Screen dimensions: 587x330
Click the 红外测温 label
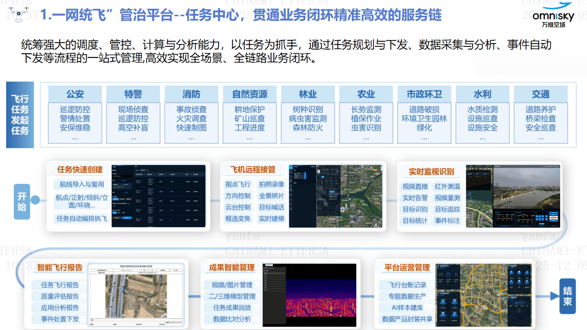447,187
